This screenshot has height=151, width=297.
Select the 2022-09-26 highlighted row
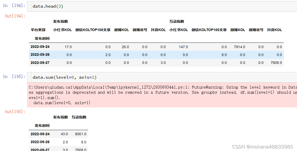[40, 54]
